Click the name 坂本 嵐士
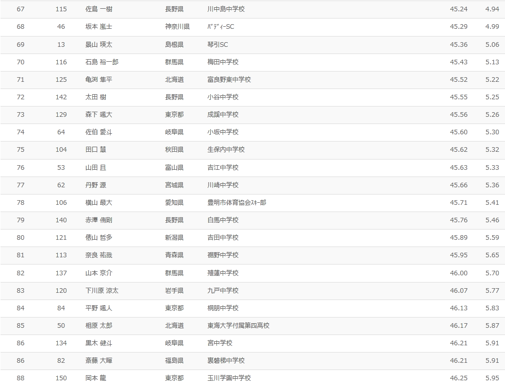This screenshot has width=505, height=387. click(x=98, y=27)
